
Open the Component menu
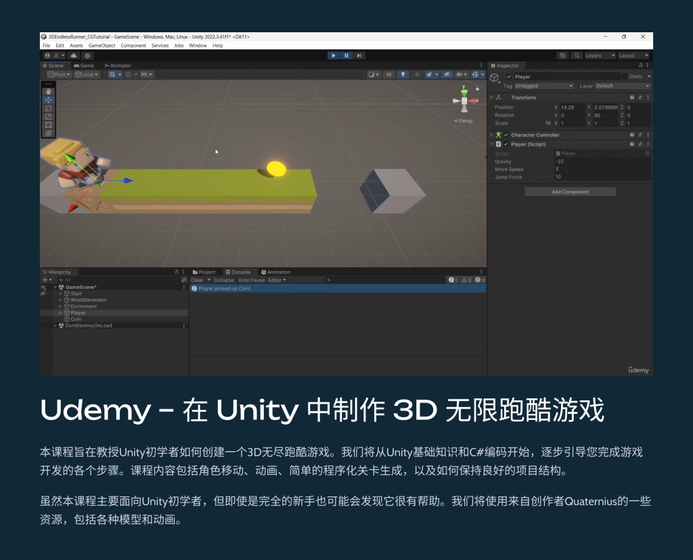[x=133, y=45]
